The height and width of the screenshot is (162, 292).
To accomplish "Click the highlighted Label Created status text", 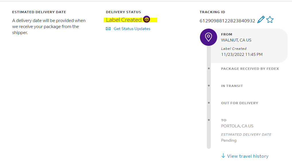I will click(124, 20).
